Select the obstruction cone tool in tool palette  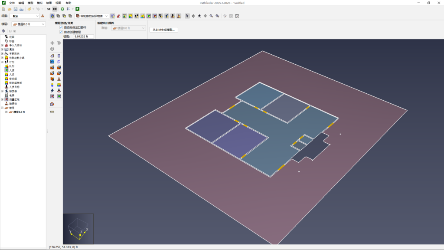(59, 79)
